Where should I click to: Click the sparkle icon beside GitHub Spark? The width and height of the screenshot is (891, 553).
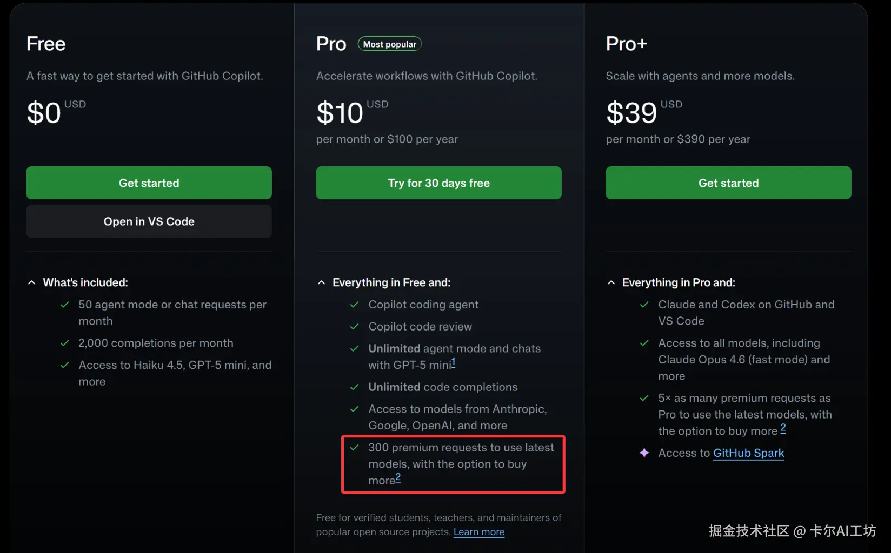point(644,453)
